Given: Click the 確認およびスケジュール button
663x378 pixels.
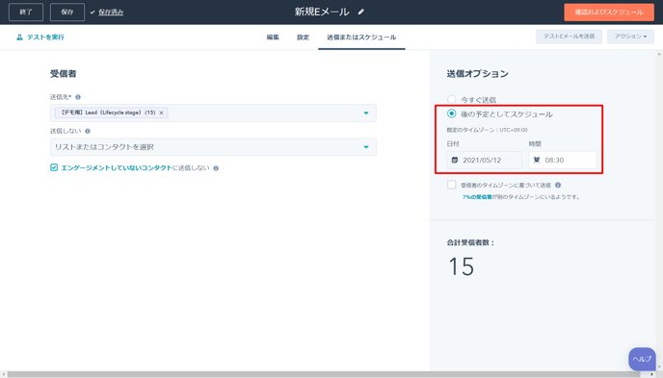Looking at the screenshot, I should tap(609, 13).
